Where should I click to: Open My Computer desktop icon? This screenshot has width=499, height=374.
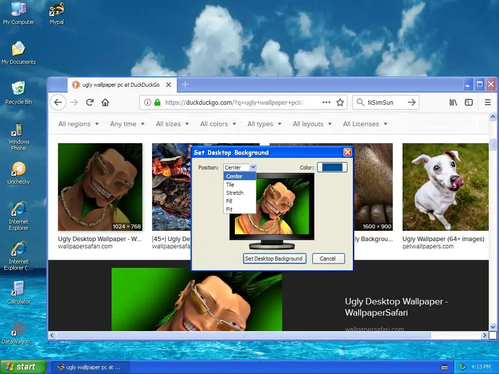[19, 13]
